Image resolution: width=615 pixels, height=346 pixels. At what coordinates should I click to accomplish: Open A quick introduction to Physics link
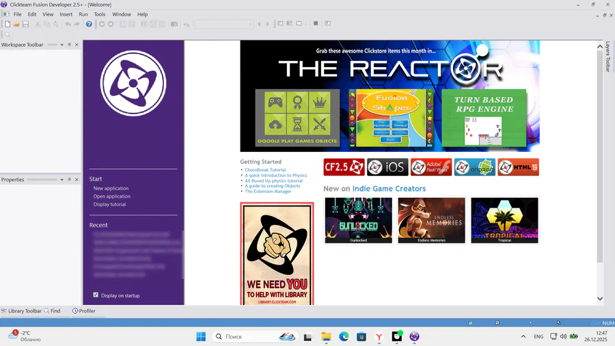click(276, 175)
